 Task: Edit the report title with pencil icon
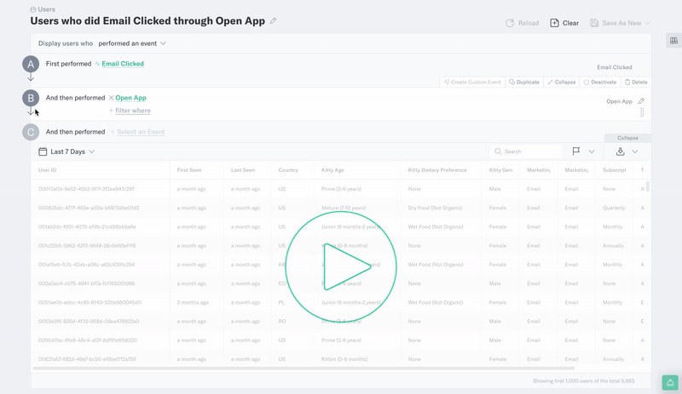pos(273,21)
